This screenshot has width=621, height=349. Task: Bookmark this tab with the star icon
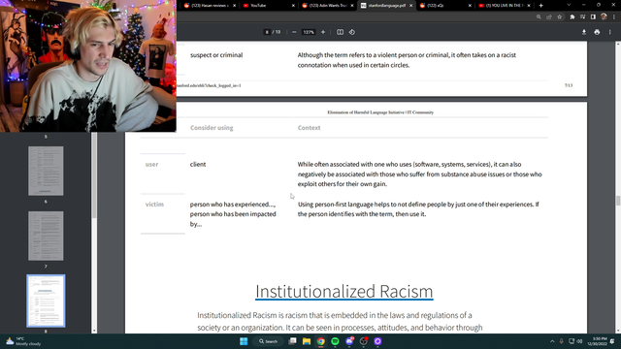pyautogui.click(x=559, y=17)
